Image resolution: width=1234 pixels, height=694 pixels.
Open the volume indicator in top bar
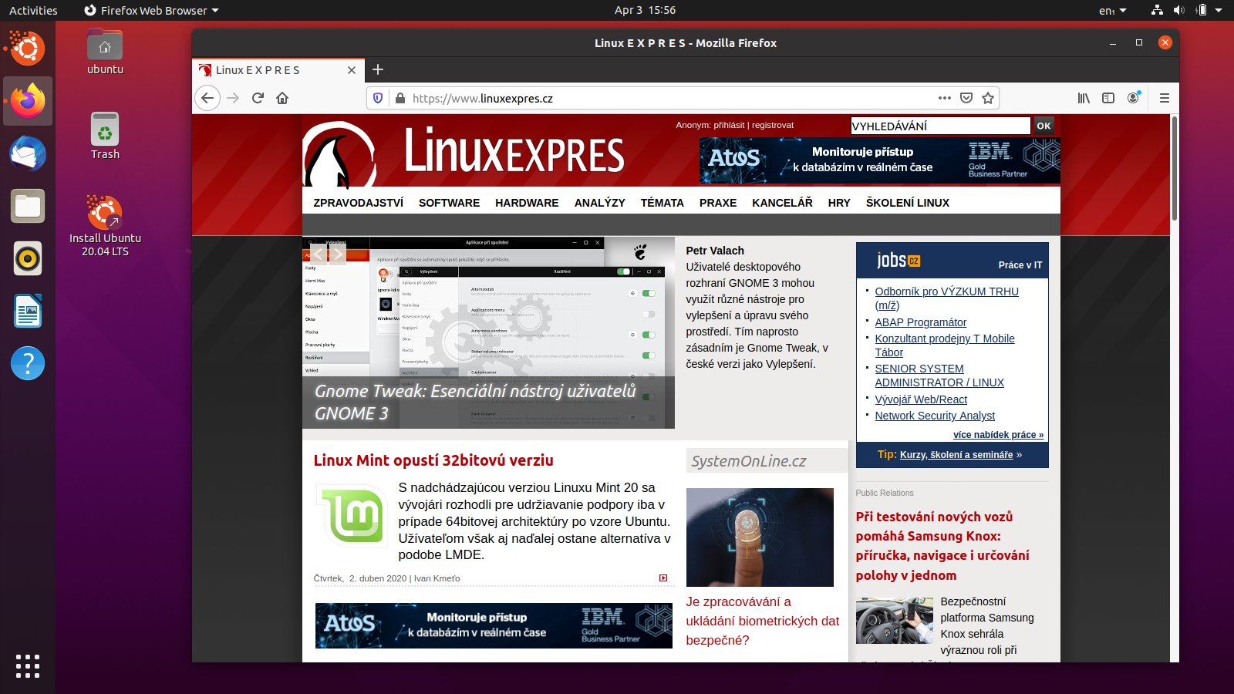[1178, 10]
